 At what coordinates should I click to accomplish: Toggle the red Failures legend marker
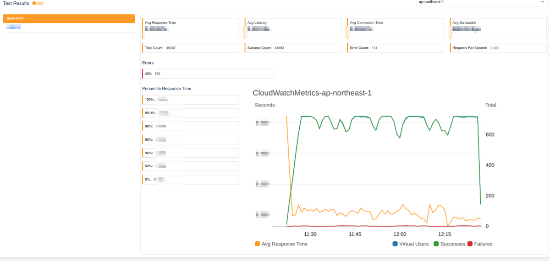470,244
